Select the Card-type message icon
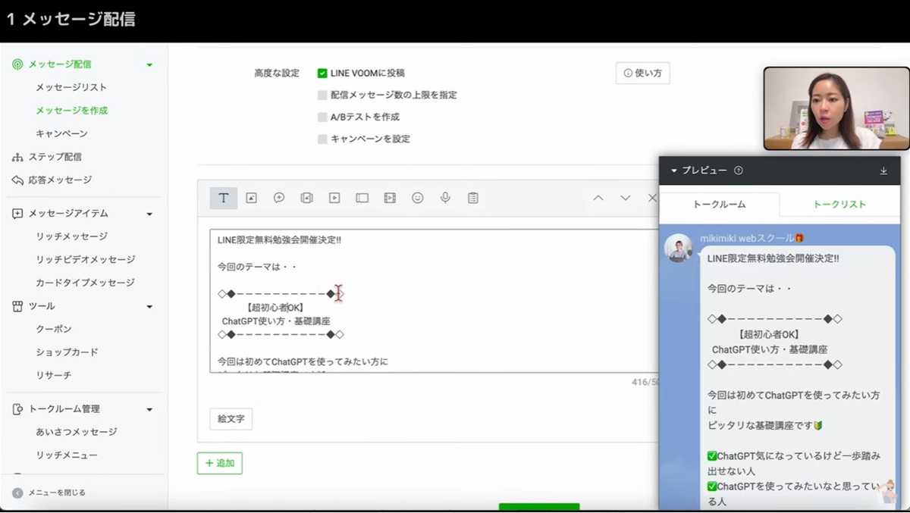 coord(362,198)
